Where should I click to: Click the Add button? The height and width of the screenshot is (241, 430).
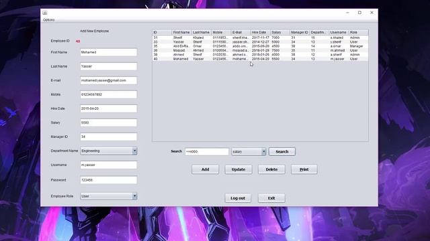pos(205,169)
